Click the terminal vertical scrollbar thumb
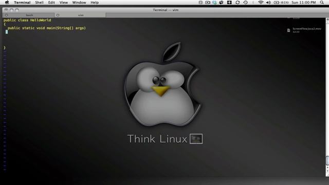Image resolution: width=329 pixels, height=185 pixels. point(327,160)
